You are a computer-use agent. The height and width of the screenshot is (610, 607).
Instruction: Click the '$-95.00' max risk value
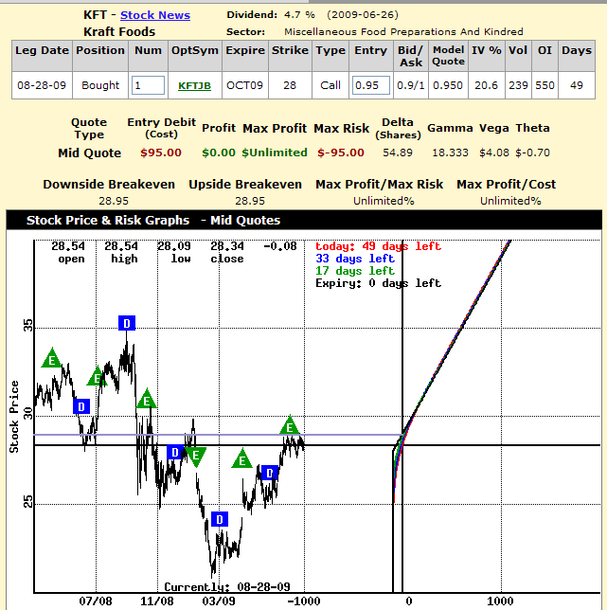pos(341,152)
